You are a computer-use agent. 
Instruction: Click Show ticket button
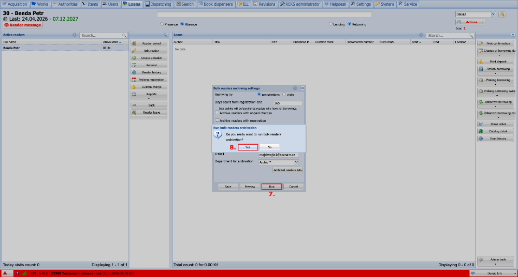point(496,125)
